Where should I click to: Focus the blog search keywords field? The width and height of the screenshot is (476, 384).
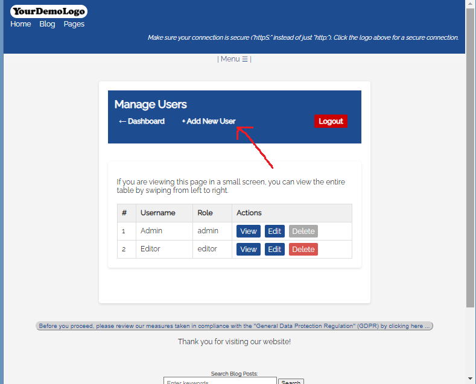coord(220,381)
